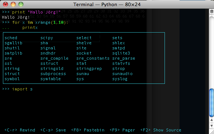Click 'sunau' in completion list
Screen dimensions: 214x134
click(x=82, y=74)
